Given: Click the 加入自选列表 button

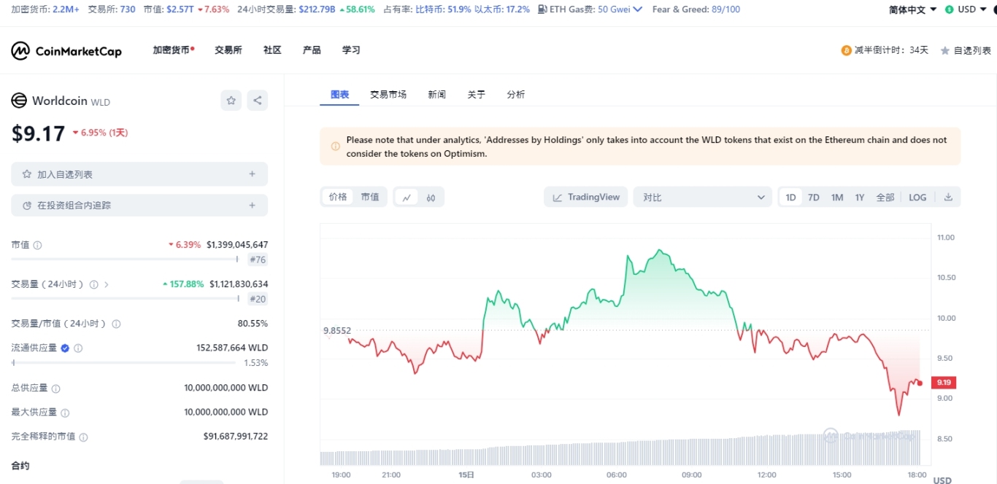Looking at the screenshot, I should click(x=139, y=174).
